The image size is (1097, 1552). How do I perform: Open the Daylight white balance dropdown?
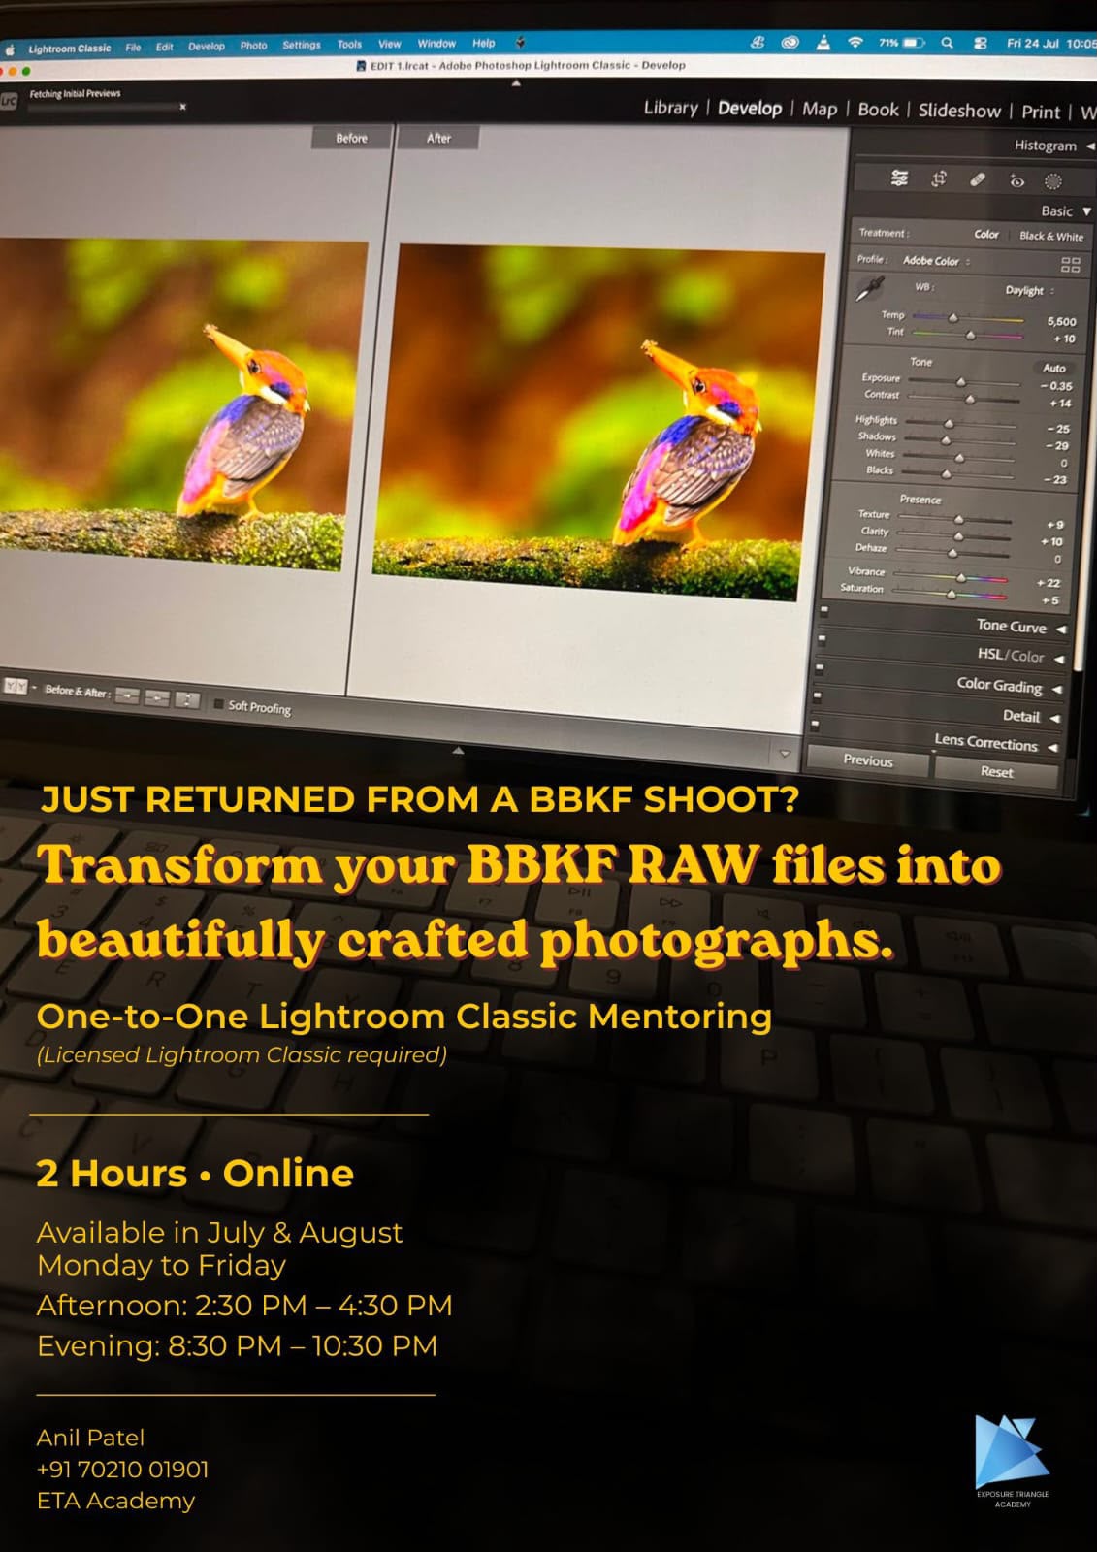(1029, 290)
